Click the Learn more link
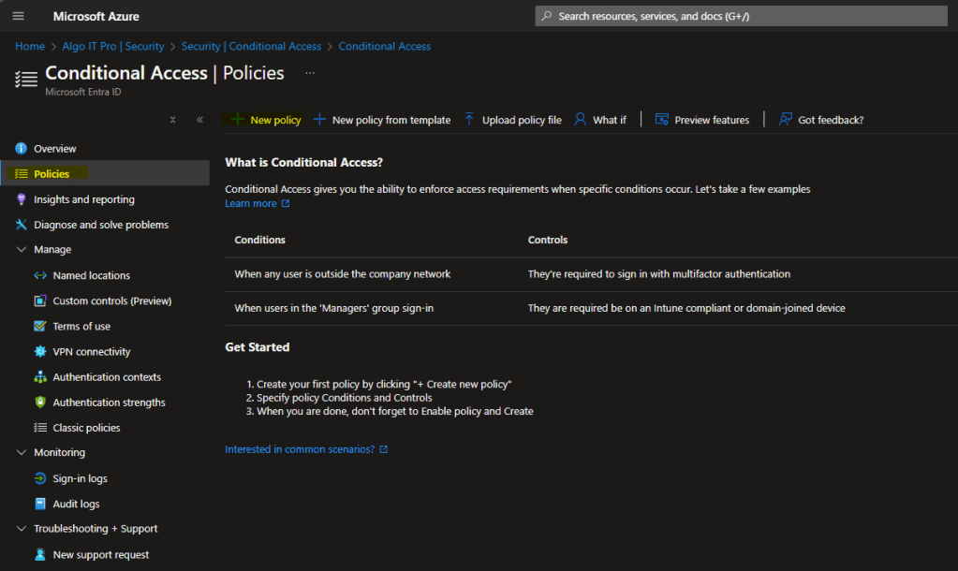Image resolution: width=958 pixels, height=571 pixels. click(x=251, y=204)
